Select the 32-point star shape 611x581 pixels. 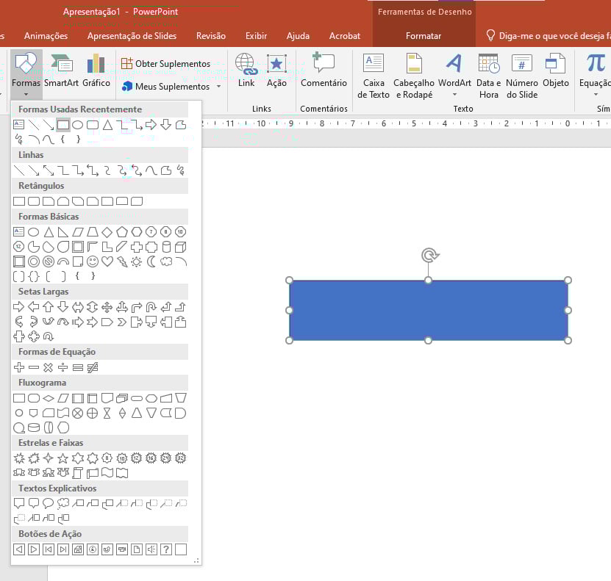[180, 458]
